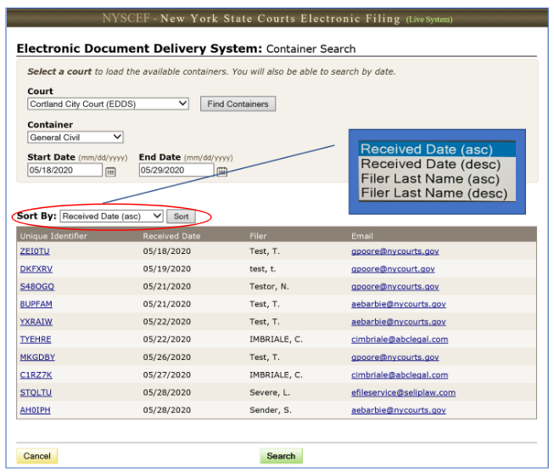The image size is (554, 473).
Task: Open the Start Date calendar picker icon
Action: (x=110, y=171)
